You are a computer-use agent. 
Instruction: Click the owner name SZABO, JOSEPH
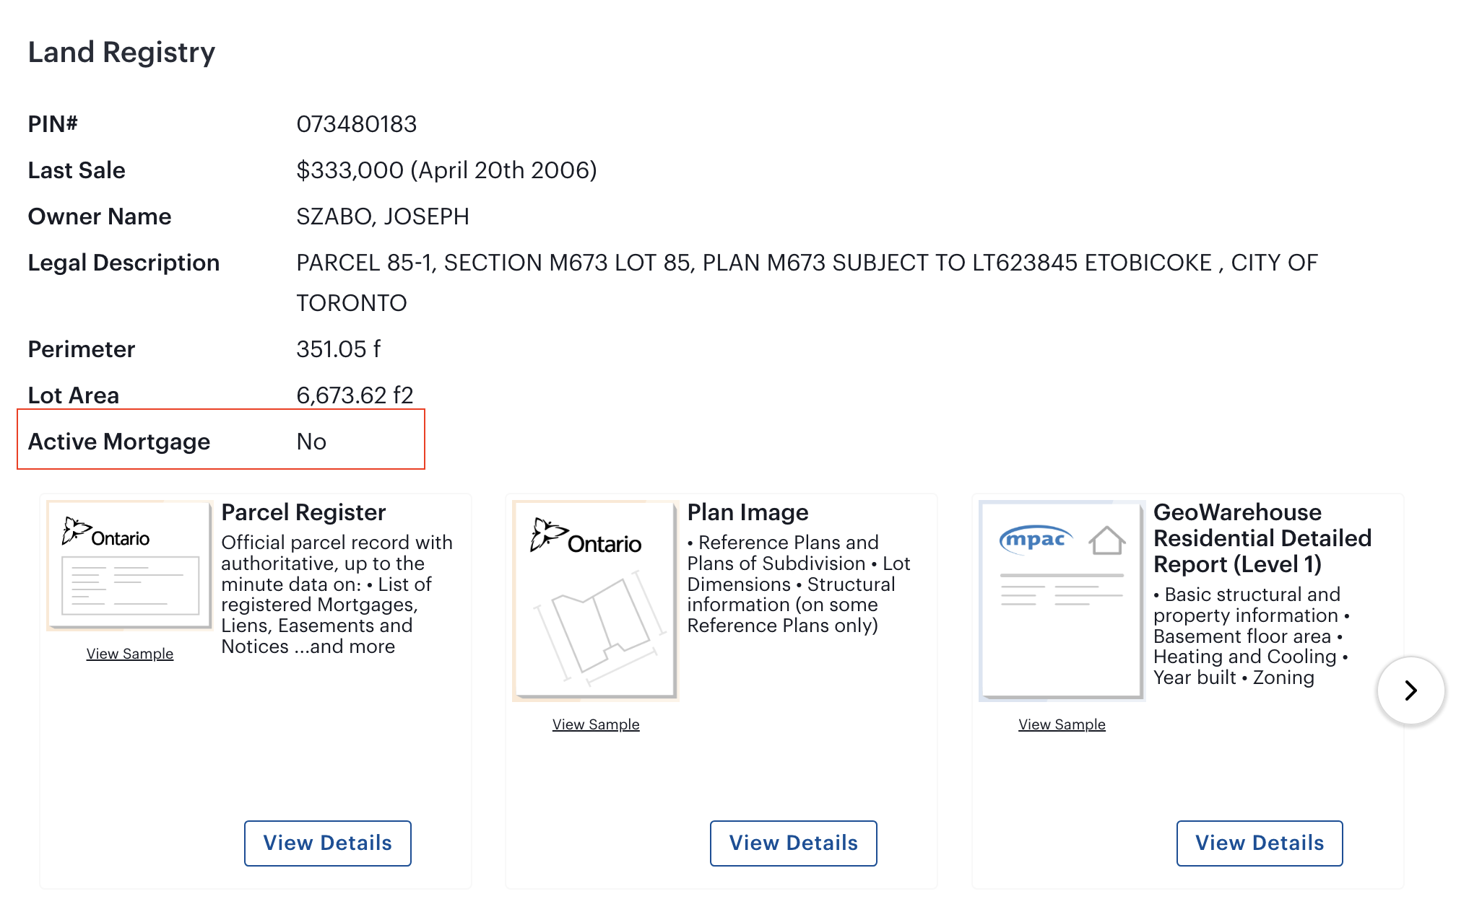click(x=383, y=216)
